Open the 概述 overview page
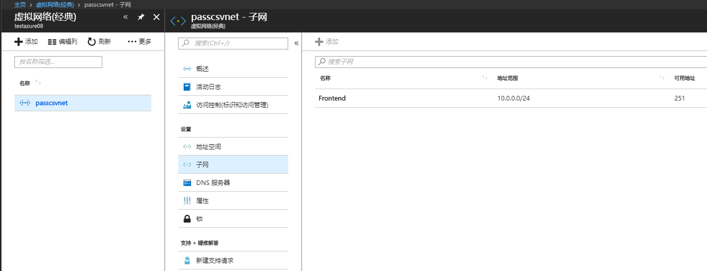 [x=202, y=69]
